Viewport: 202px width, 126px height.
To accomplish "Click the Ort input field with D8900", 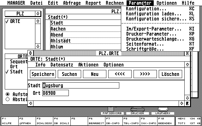I will tap(56, 93).
